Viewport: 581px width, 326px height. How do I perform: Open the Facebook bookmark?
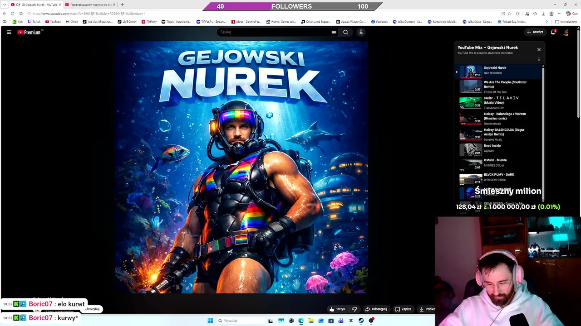click(x=379, y=22)
